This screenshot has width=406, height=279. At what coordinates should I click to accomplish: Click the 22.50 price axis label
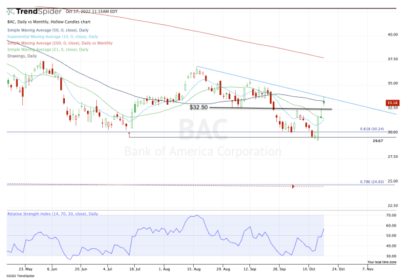pos(392,206)
